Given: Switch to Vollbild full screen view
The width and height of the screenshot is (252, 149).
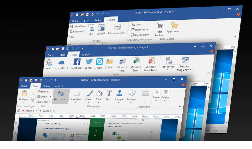Looking at the screenshot, I should pyautogui.click(x=101, y=30).
